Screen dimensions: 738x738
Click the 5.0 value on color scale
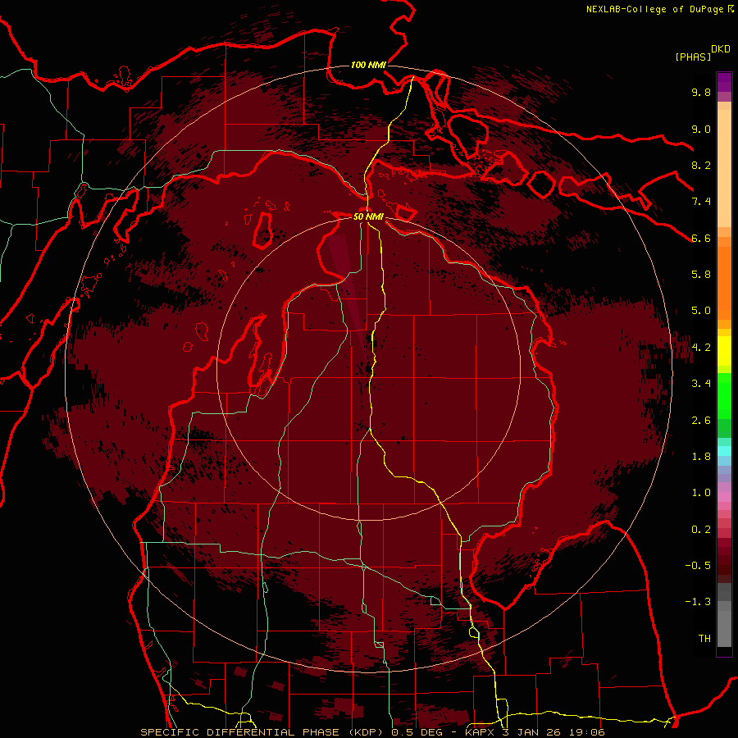click(701, 311)
